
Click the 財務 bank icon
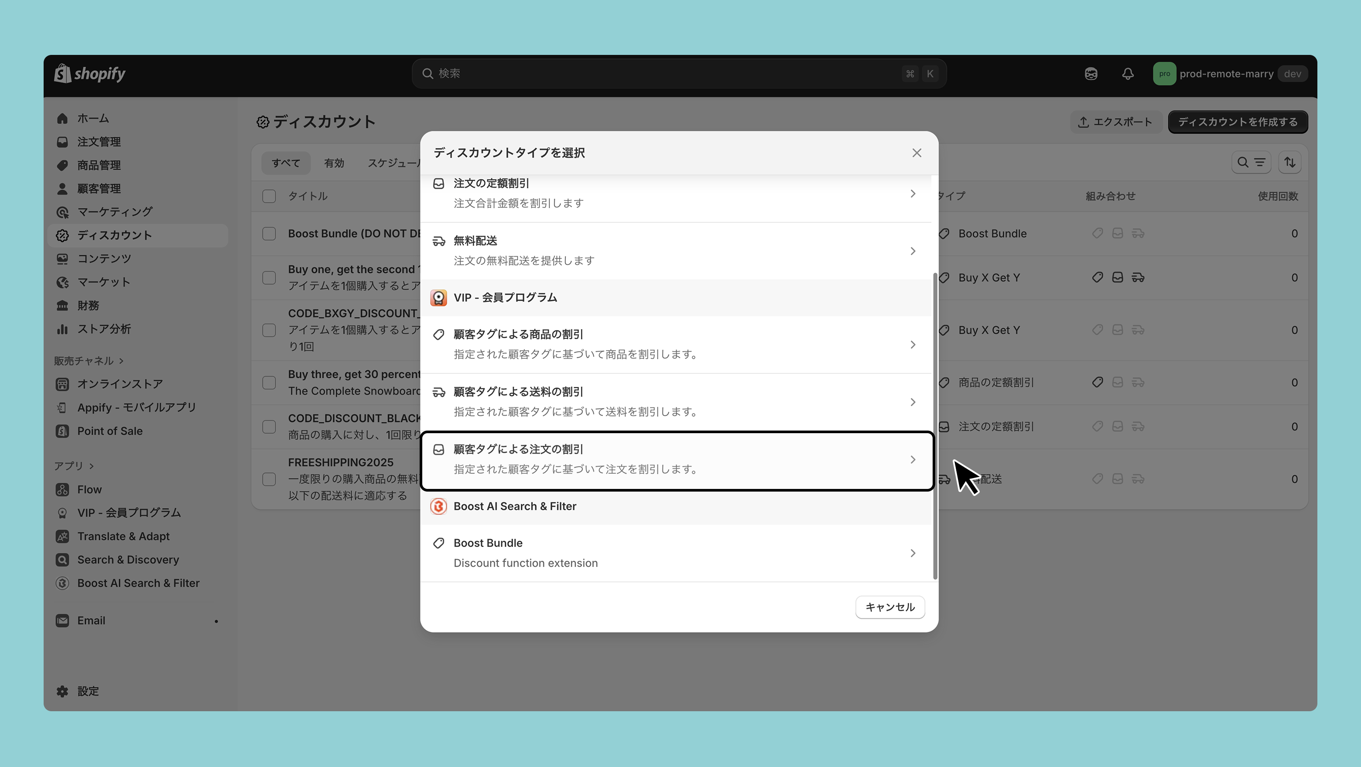coord(62,305)
